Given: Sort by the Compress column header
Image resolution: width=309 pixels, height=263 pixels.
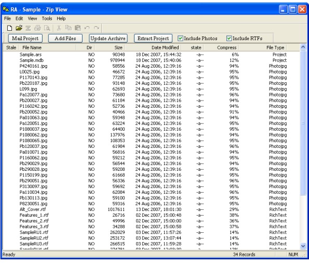Looking at the screenshot, I should 221,47.
